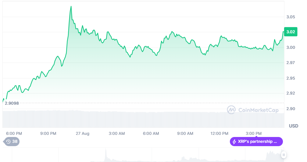
Task: Click the 3:00 PM time label
Action: (x=254, y=134)
